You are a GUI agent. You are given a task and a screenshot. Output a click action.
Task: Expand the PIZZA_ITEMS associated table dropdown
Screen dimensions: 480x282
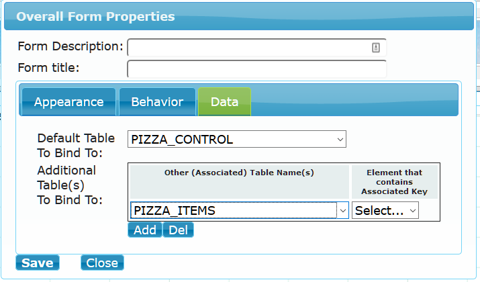click(x=240, y=210)
